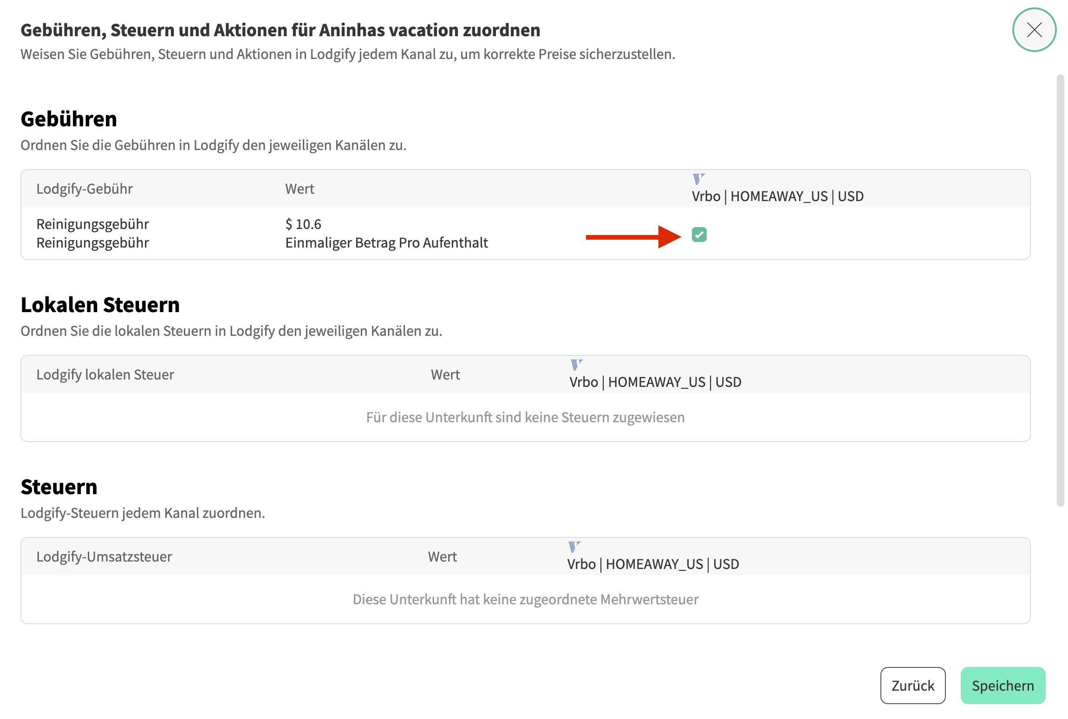Viewport: 1068px width, 719px height.
Task: Click the vertical scrollbar on right
Action: tap(1060, 290)
